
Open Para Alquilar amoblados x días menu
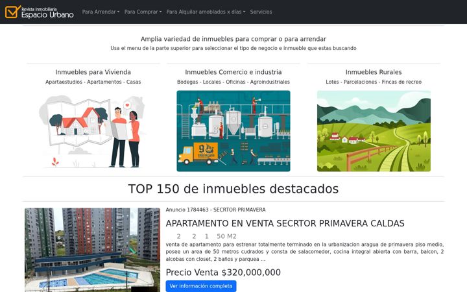[x=206, y=12]
